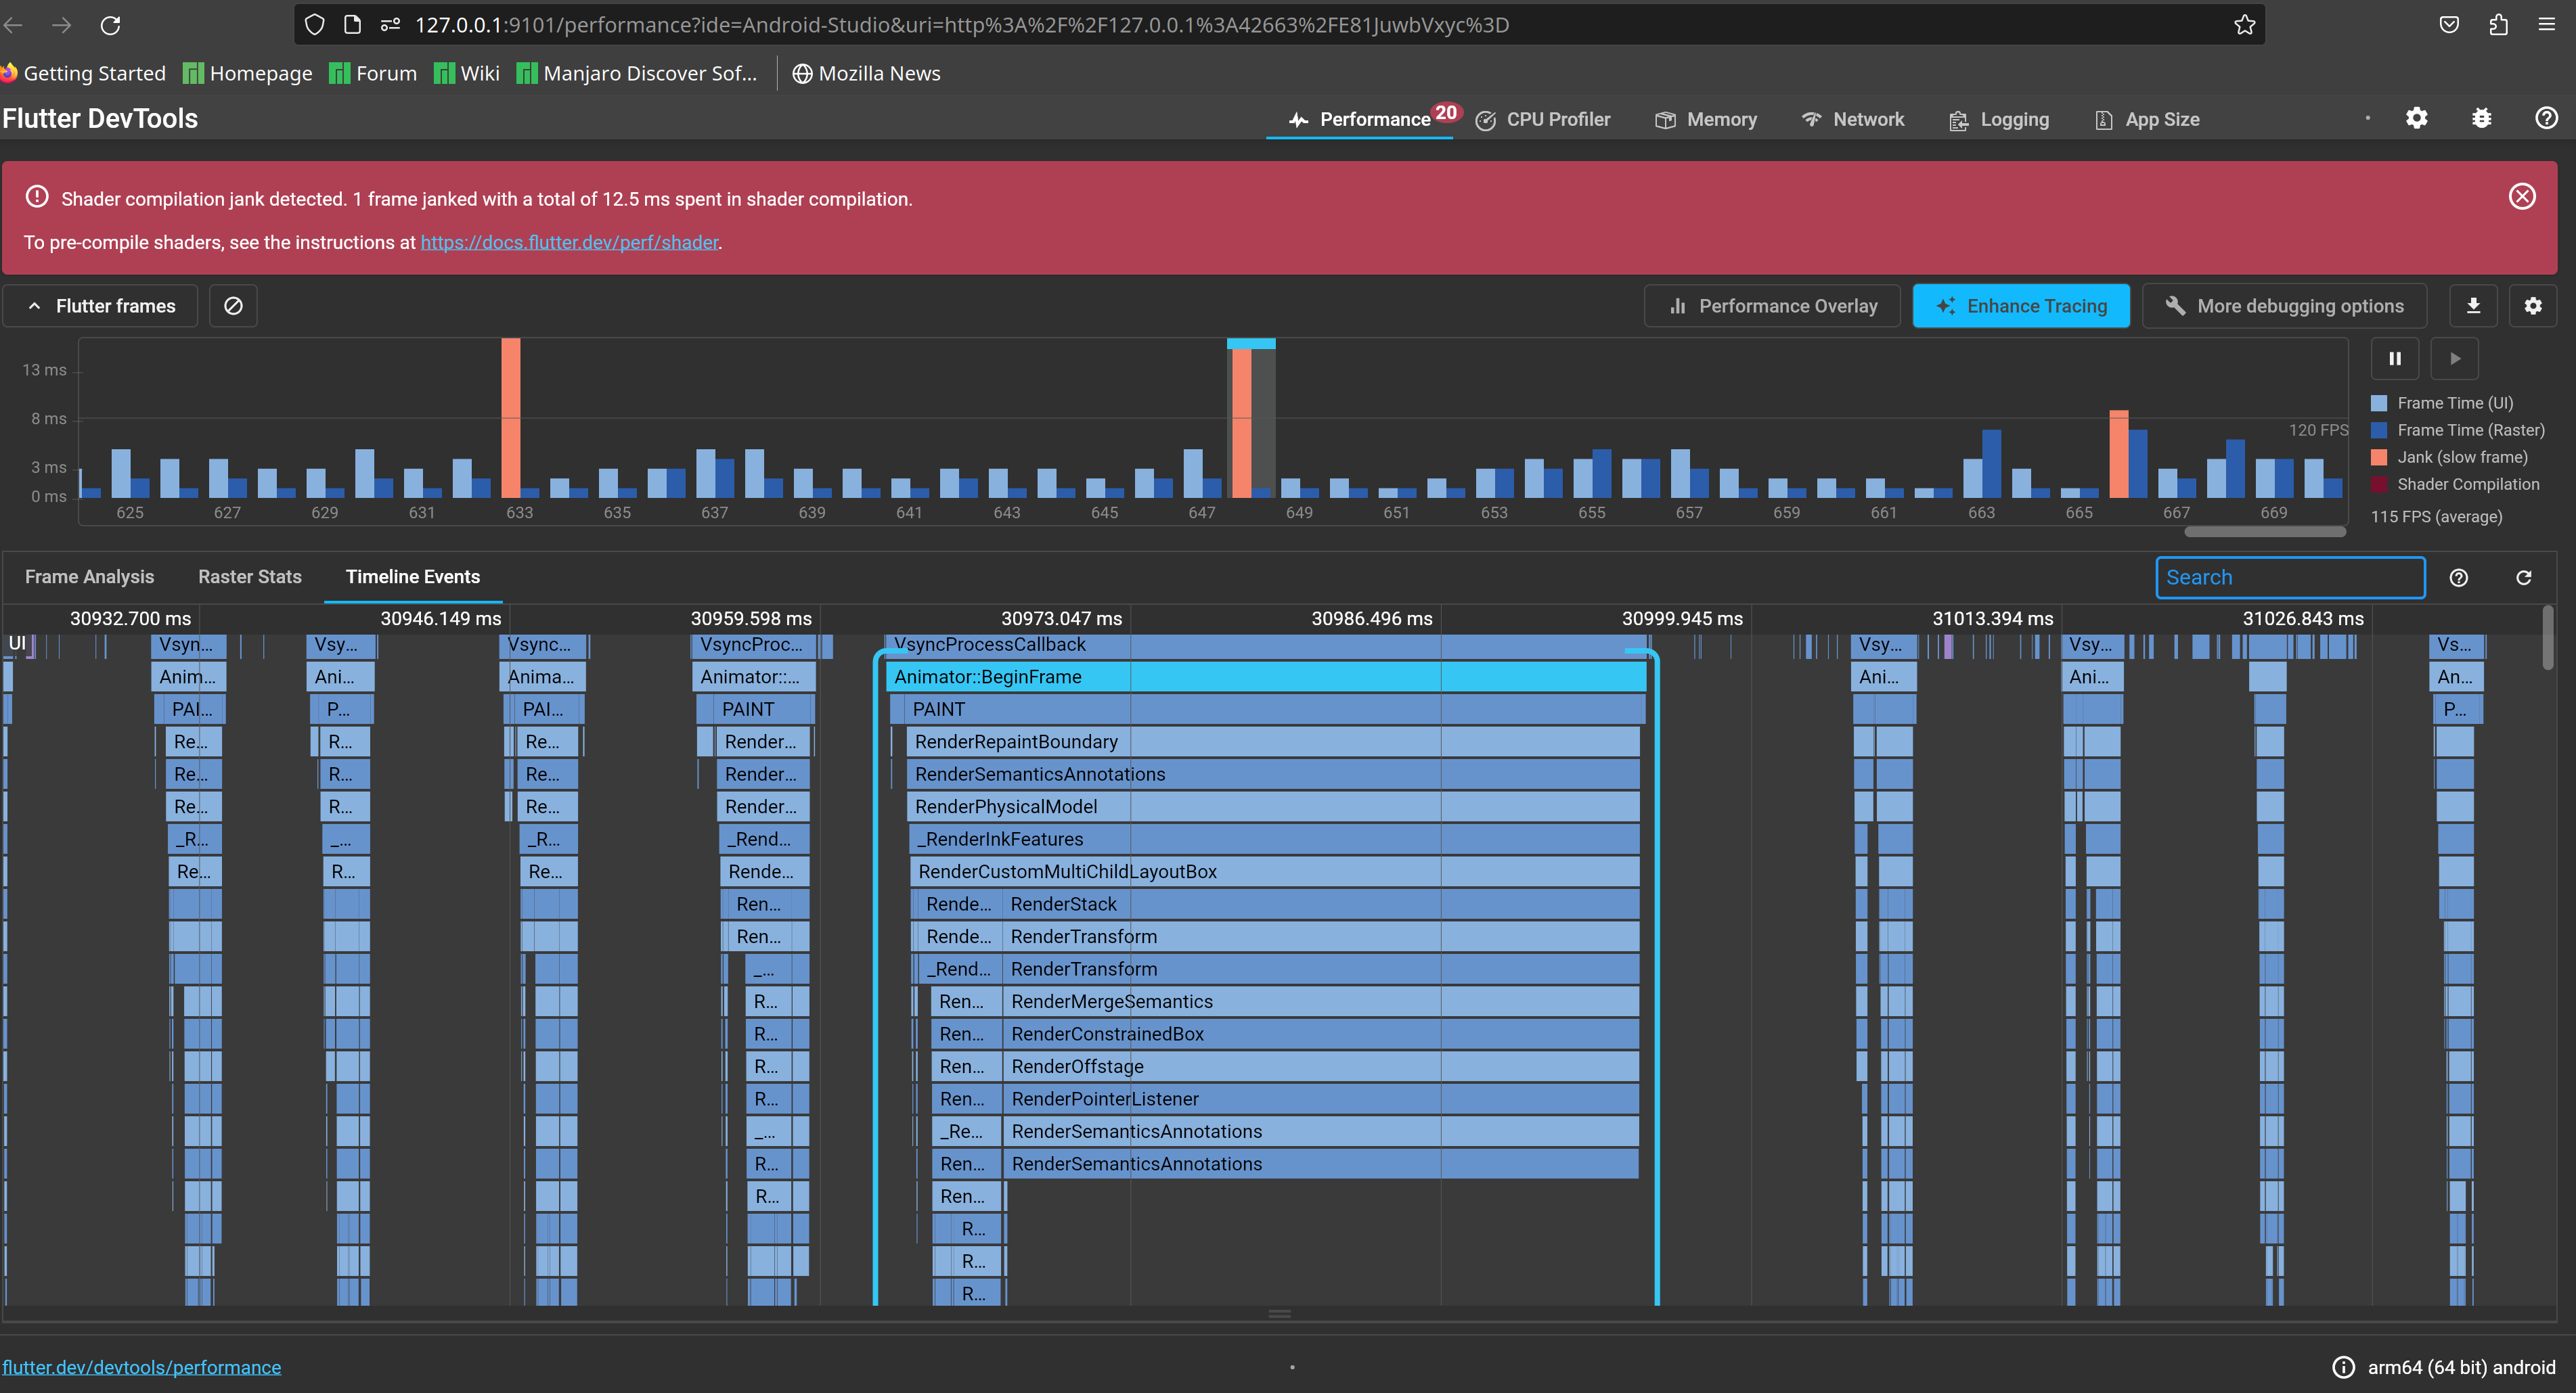Switch to the CPU Profiler tab
The width and height of the screenshot is (2576, 1393).
point(1543,120)
